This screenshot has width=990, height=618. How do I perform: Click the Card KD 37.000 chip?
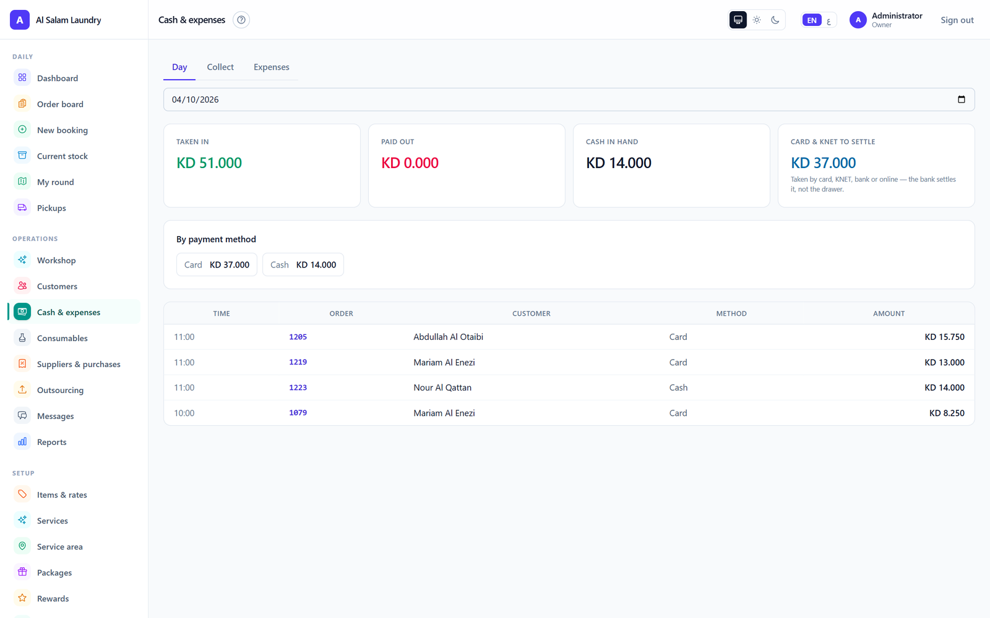coord(217,265)
